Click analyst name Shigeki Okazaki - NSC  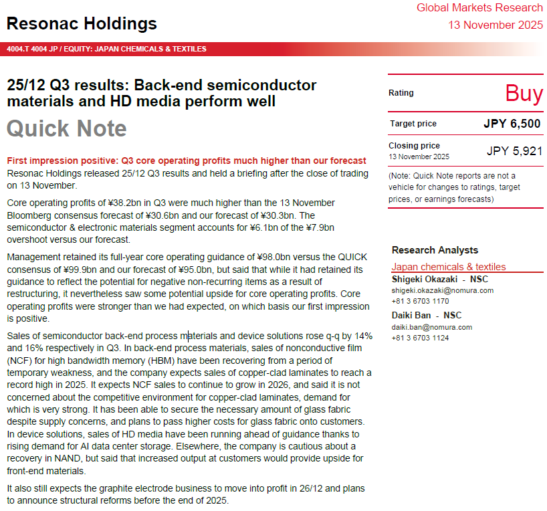[x=439, y=279]
